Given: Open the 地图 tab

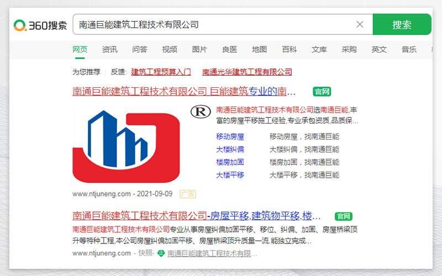Looking at the screenshot, I should 259,50.
